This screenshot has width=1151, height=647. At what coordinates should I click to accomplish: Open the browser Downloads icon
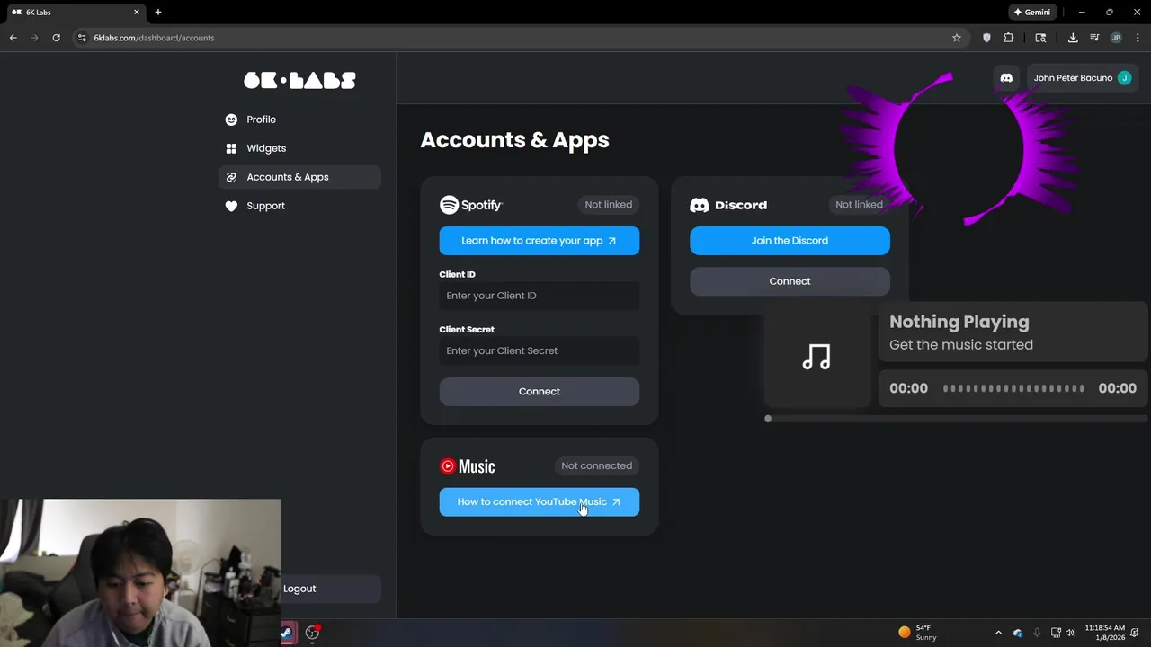(1073, 38)
